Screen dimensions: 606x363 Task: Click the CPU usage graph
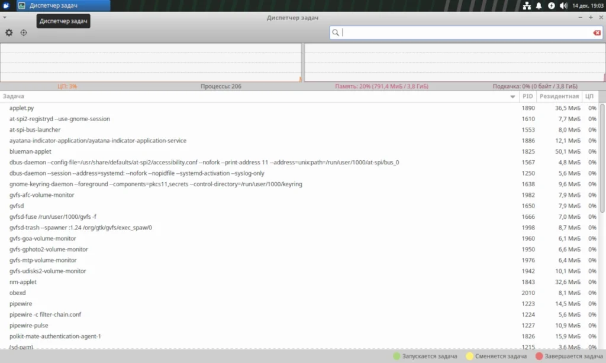coord(151,63)
